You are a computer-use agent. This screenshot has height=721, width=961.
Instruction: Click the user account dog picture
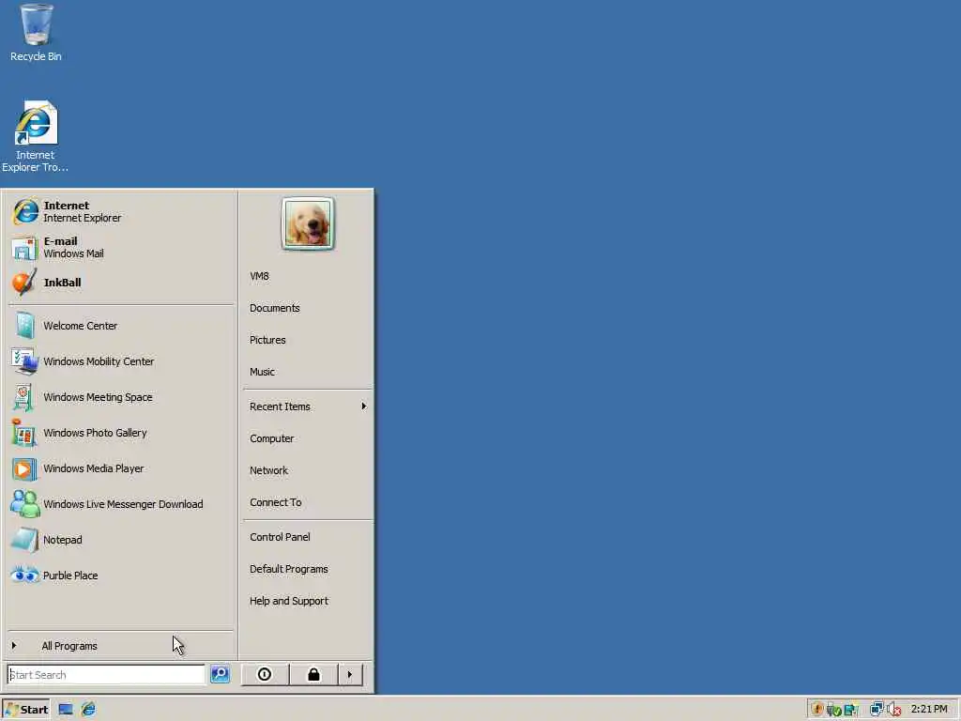click(308, 223)
